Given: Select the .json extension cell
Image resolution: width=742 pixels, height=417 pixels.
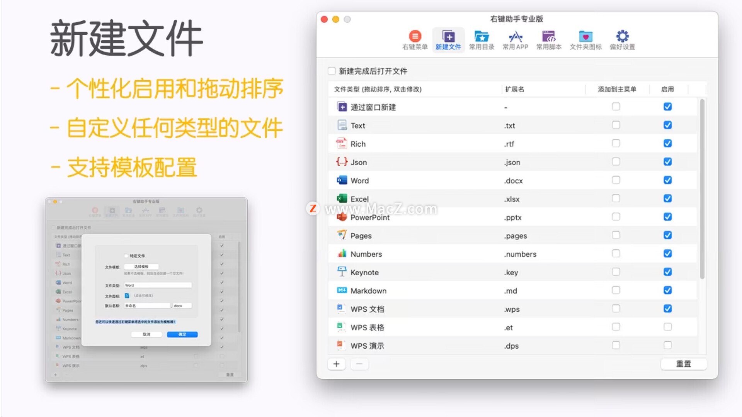Looking at the screenshot, I should [x=512, y=163].
